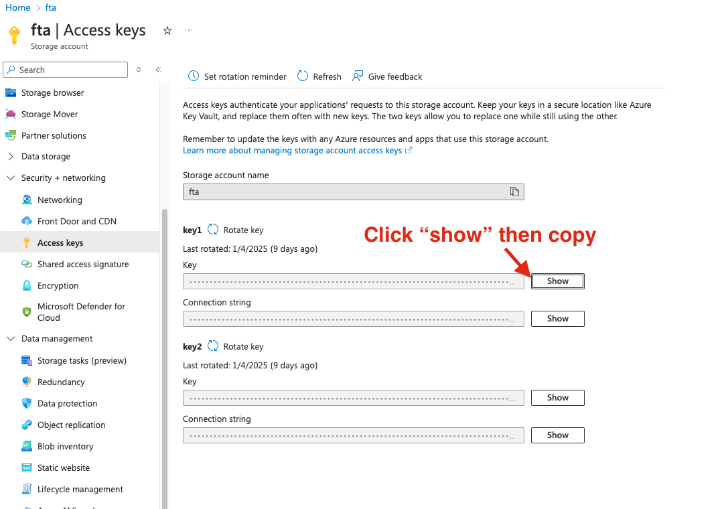Click the Refresh circular arrow icon

point(303,76)
